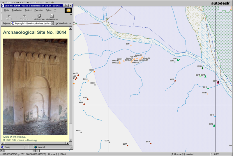Open the address bar URL dropdown
The height and width of the screenshot is (156, 233).
point(52,23)
